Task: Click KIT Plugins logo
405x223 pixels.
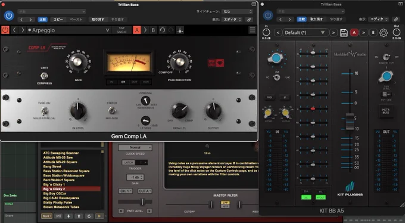Action: 350,189
